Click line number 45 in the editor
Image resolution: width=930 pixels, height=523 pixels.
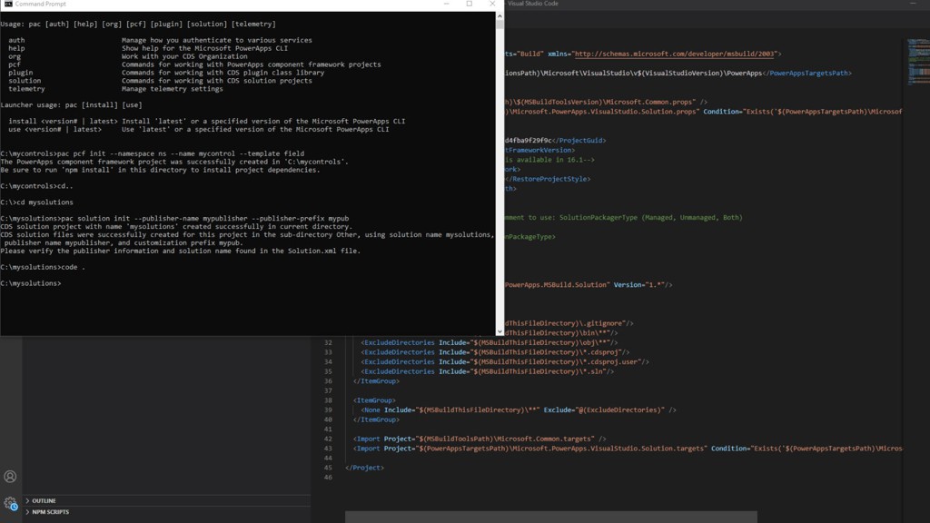point(328,468)
